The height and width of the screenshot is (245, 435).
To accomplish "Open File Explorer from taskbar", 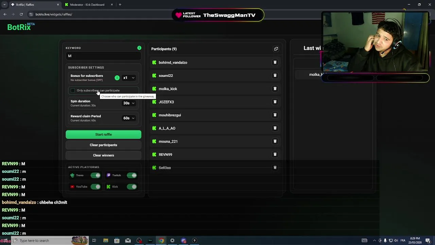I will [x=106, y=241].
